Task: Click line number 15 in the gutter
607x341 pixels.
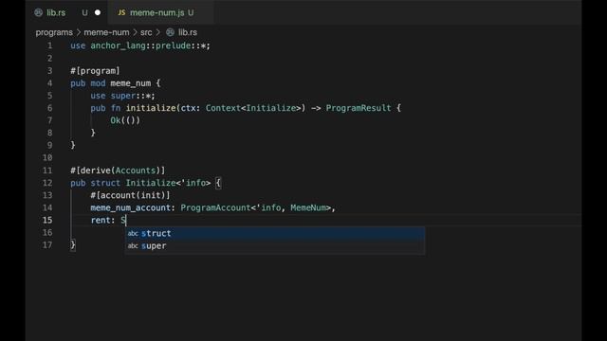Action: click(x=47, y=220)
